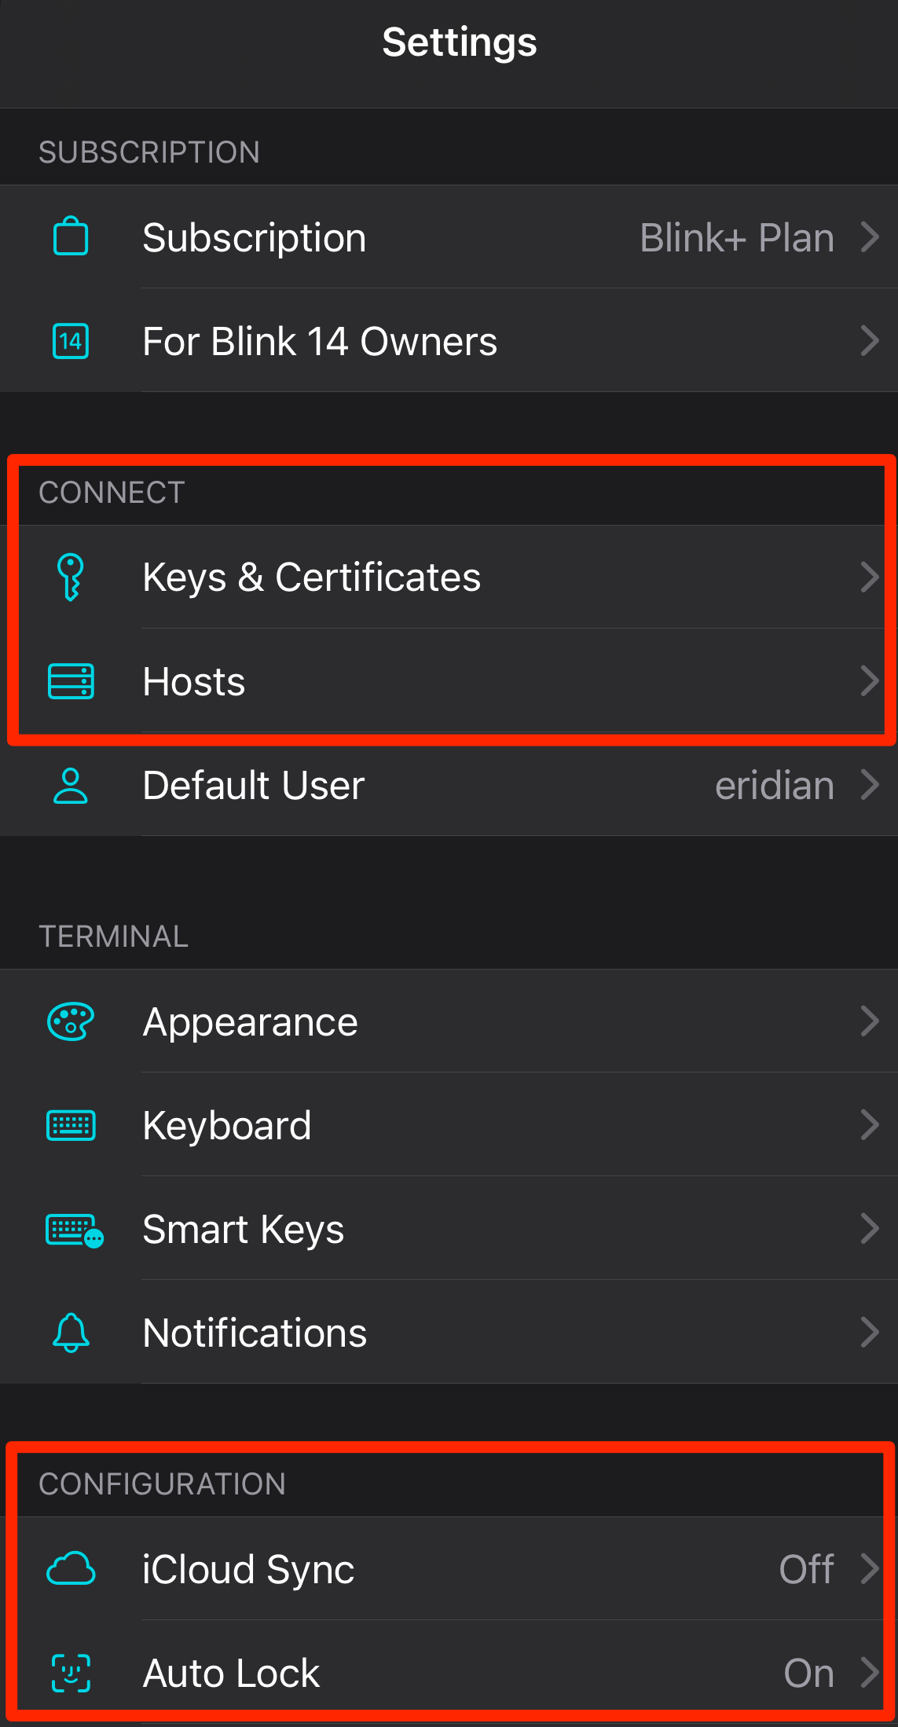
Task: Click the Auto Lock Face ID icon
Action: pyautogui.click(x=71, y=1673)
